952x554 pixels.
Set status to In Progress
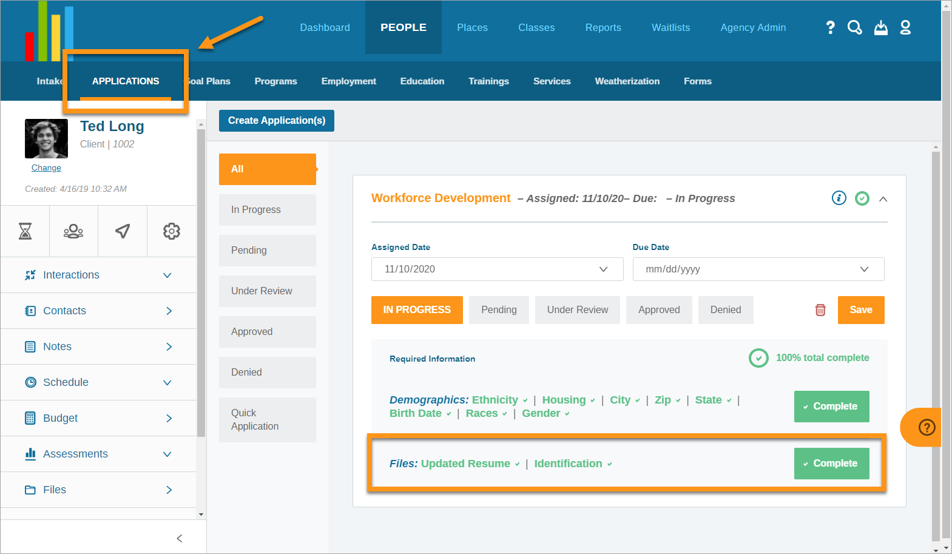[417, 310]
